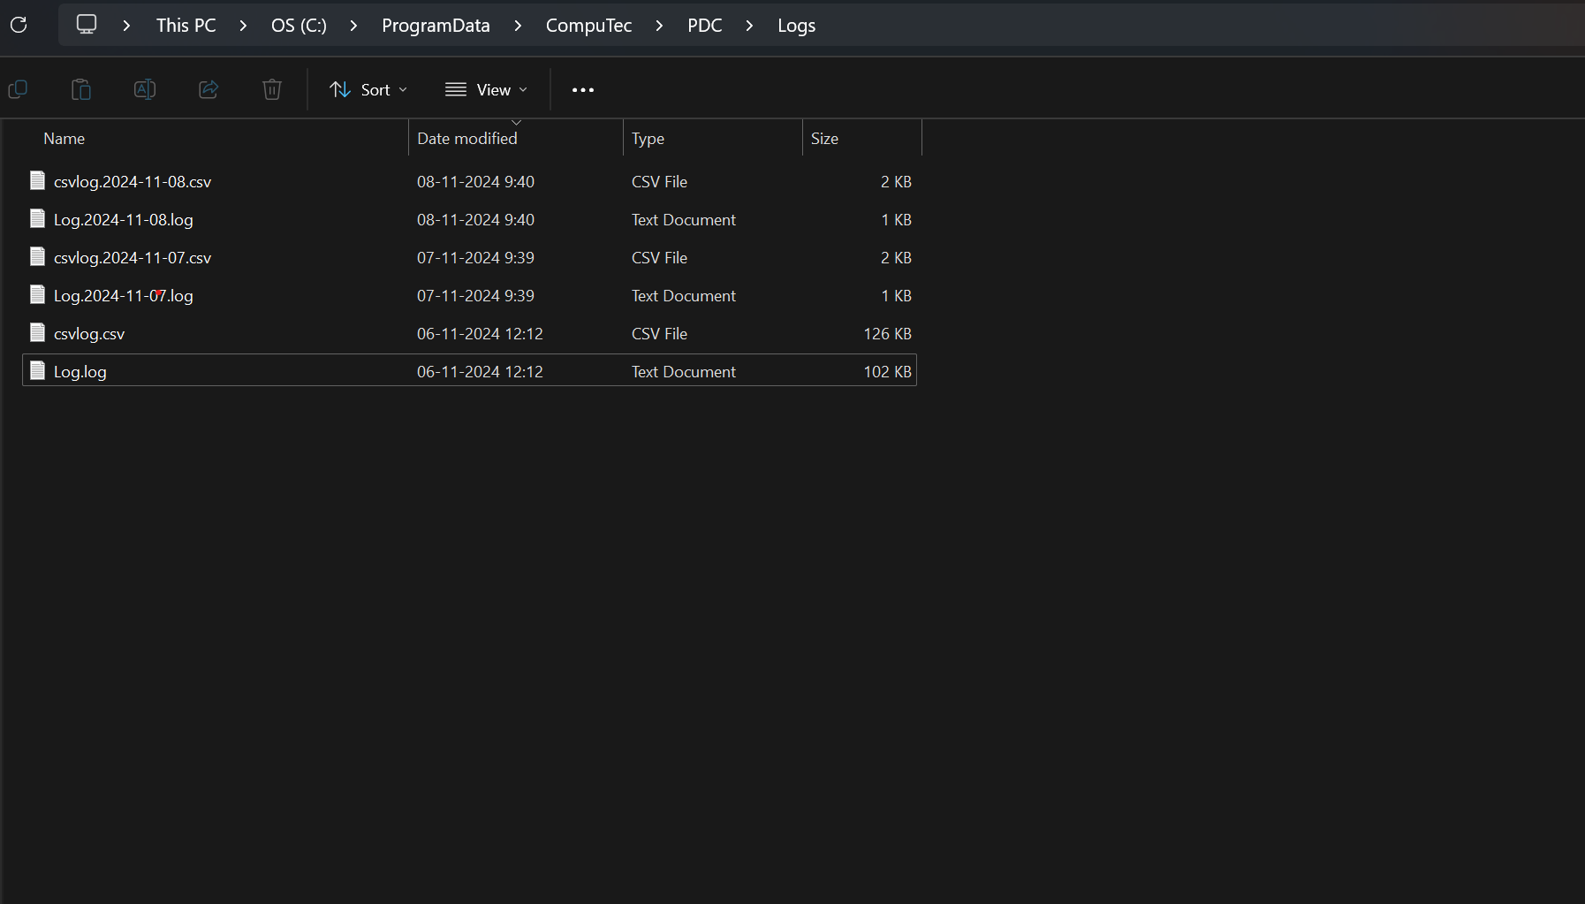Screen dimensions: 1585x904
Task: Click the Share icon in the toolbar
Action: click(209, 89)
